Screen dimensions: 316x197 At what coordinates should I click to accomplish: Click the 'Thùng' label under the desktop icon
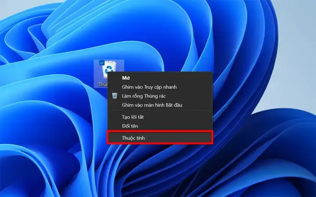103,84
